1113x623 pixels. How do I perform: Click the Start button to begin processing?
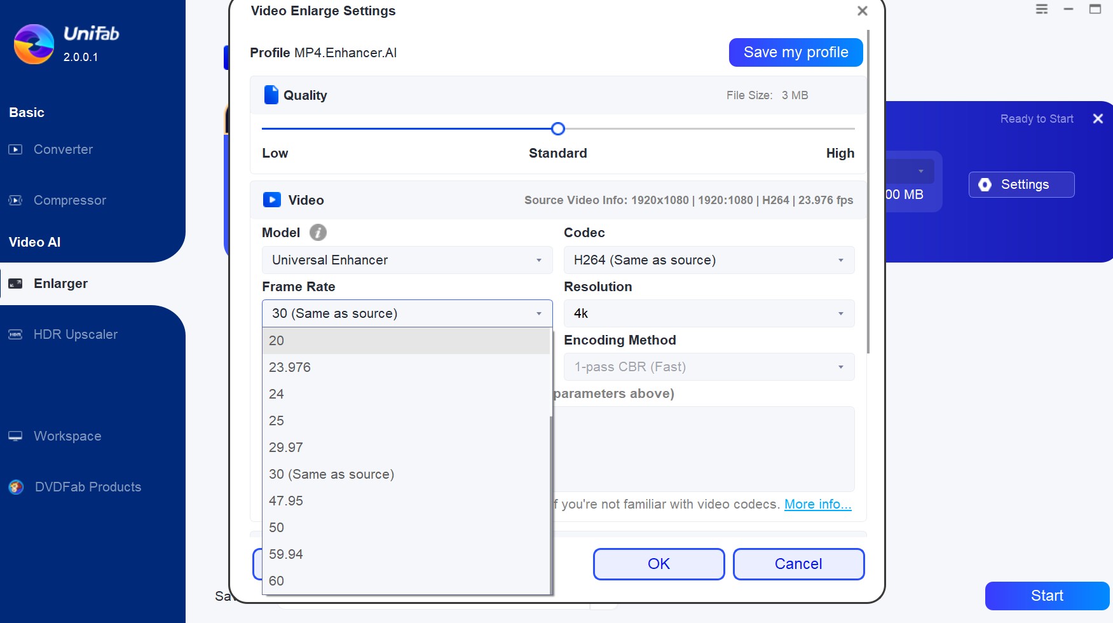[1046, 596]
